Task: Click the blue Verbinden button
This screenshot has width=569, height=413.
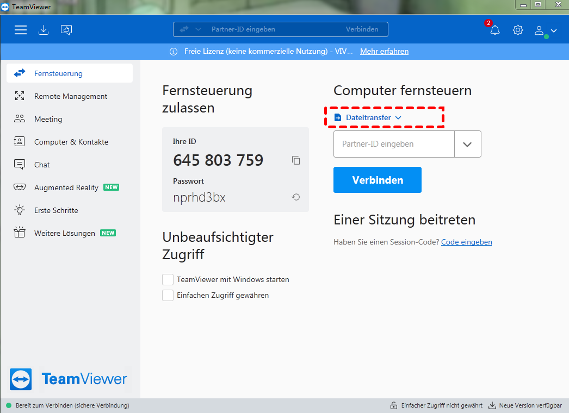Action: click(x=378, y=180)
